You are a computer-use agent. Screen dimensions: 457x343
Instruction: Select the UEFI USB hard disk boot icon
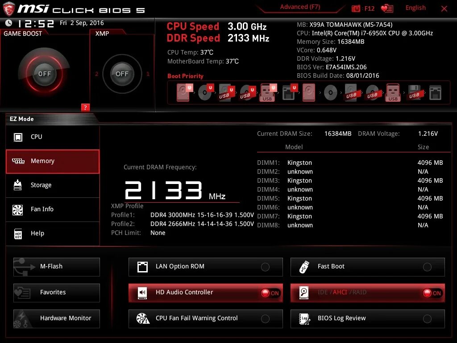pos(226,92)
